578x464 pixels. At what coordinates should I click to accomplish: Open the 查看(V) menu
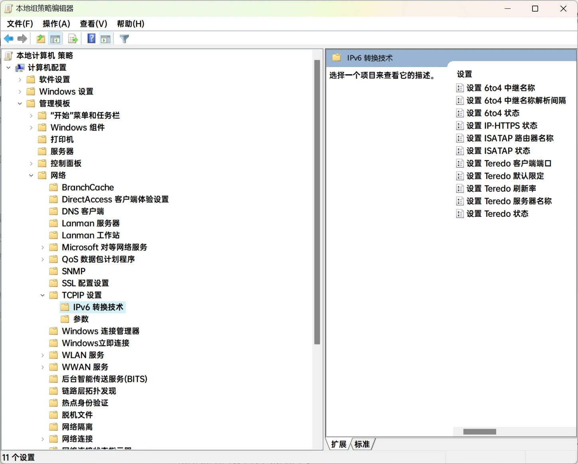(93, 24)
